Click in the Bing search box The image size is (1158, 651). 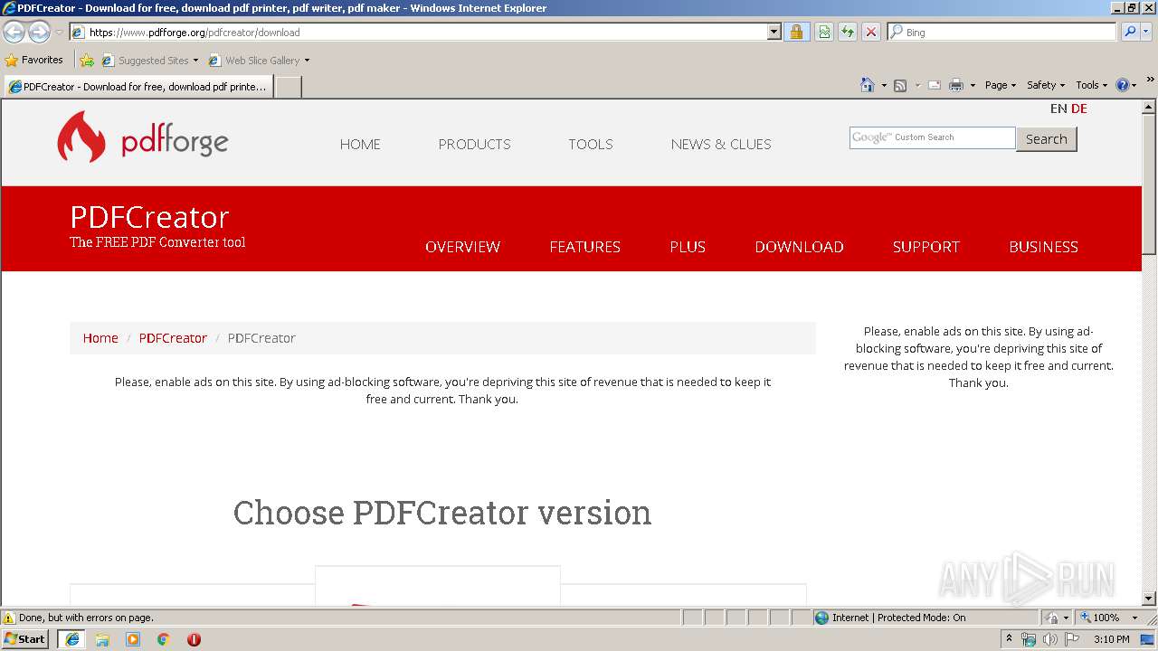point(1002,32)
